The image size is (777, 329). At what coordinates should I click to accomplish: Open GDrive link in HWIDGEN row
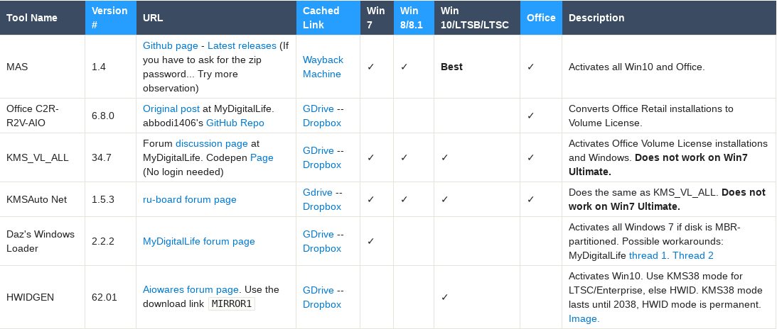pyautogui.click(x=318, y=291)
